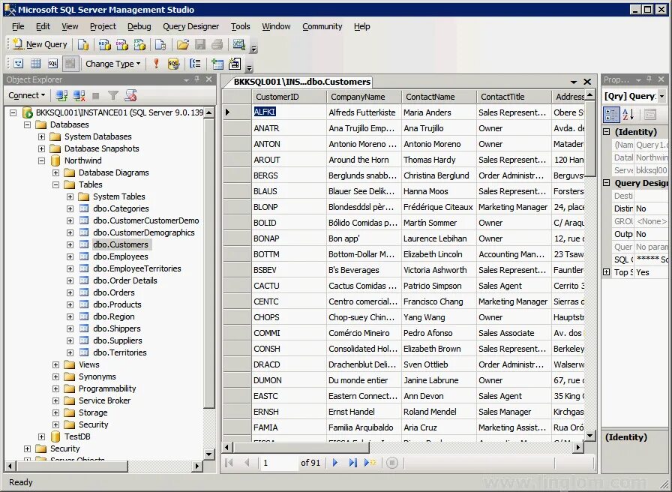Screen dimensions: 672x492
Task: Expand the Views folder
Action: (55, 364)
